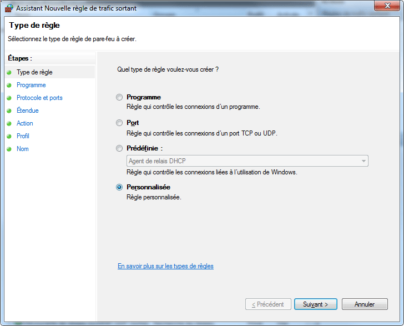Click the green bullet beside Étendue step
The width and height of the screenshot is (404, 326).
(9, 111)
